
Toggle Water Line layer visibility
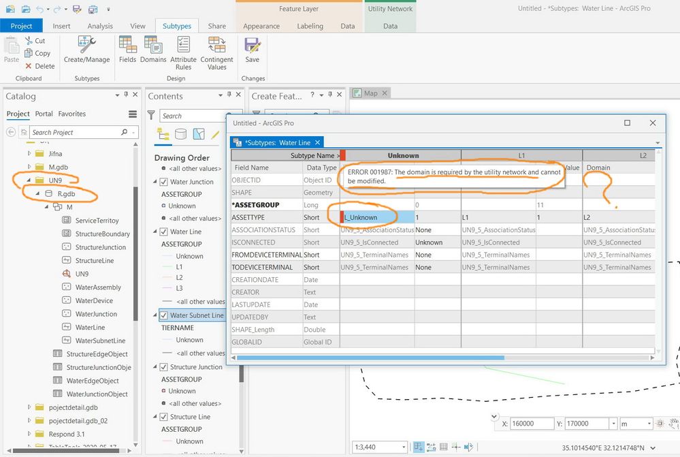point(163,232)
